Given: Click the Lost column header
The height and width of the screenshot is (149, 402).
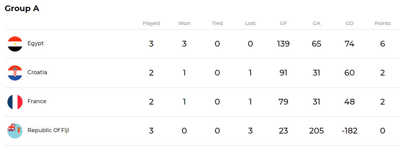Looking at the screenshot, I should 251,23.
